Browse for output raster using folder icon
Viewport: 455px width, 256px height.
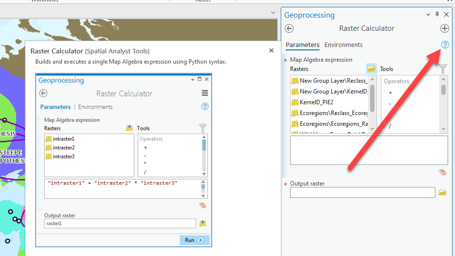coord(442,193)
